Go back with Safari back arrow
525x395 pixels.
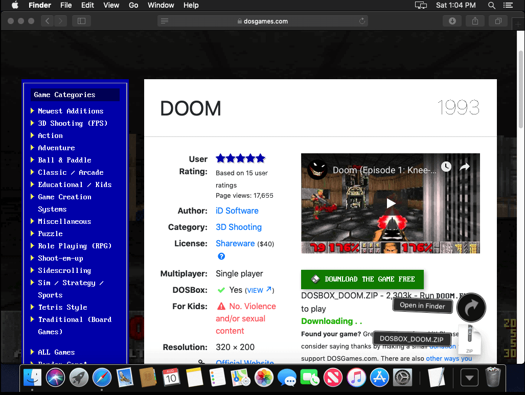pyautogui.click(x=47, y=21)
